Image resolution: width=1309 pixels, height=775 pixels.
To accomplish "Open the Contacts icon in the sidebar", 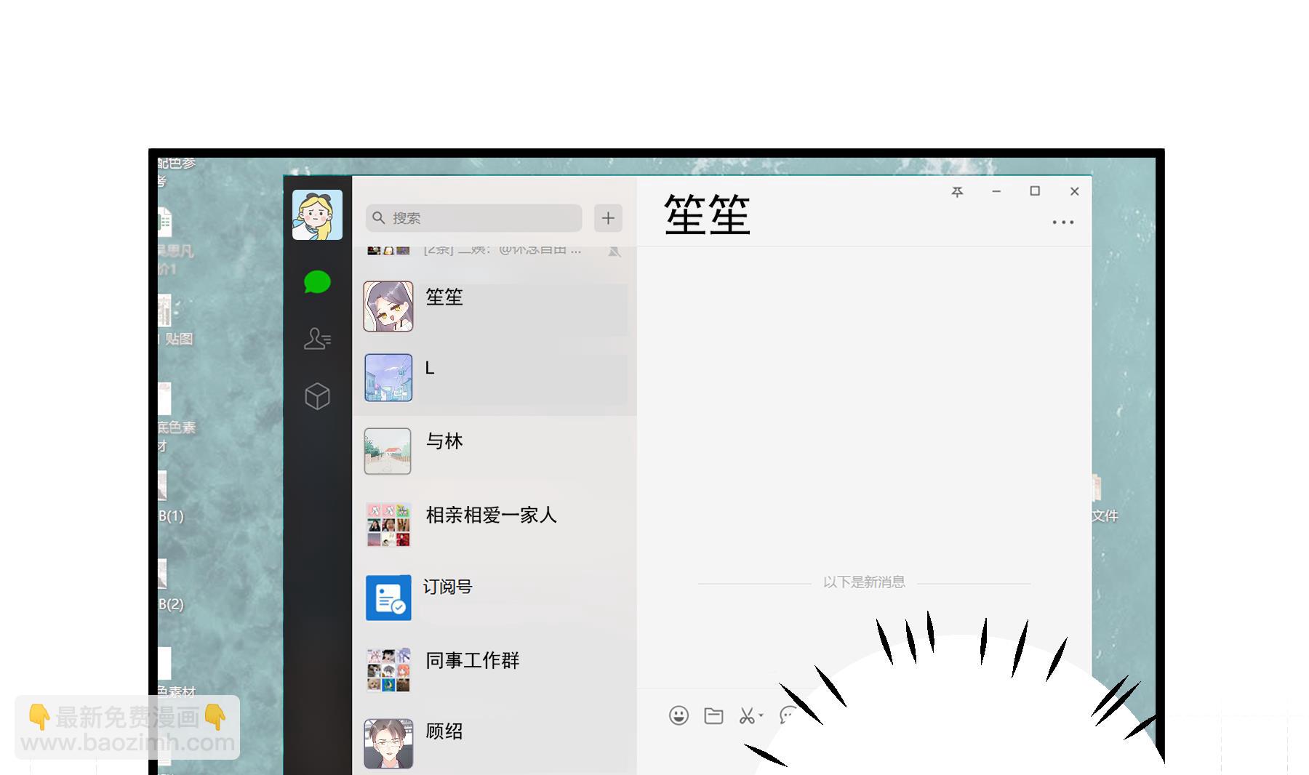I will click(x=317, y=339).
